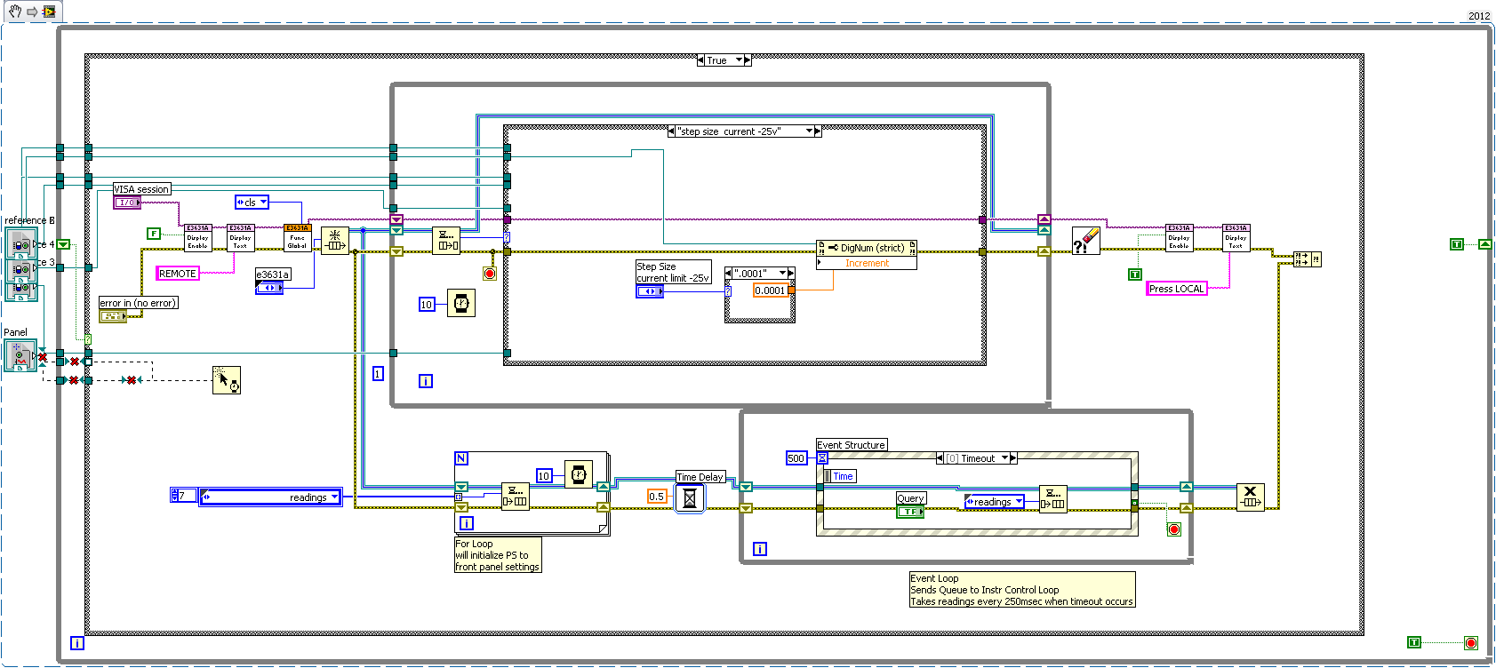Click the REMOTE string constant
This screenshot has height=668, width=1496.
[178, 274]
